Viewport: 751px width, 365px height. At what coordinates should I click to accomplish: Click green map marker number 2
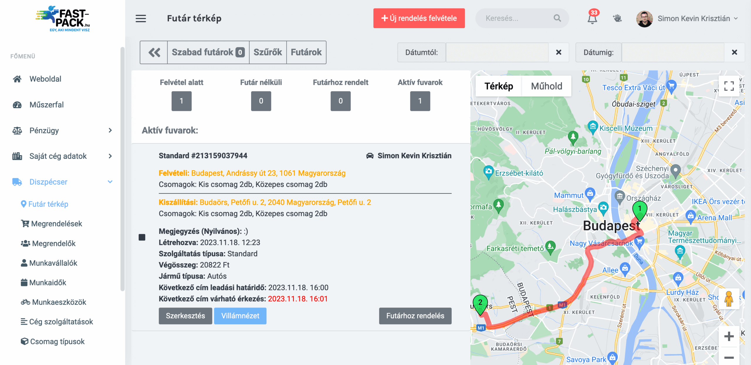pyautogui.click(x=480, y=303)
